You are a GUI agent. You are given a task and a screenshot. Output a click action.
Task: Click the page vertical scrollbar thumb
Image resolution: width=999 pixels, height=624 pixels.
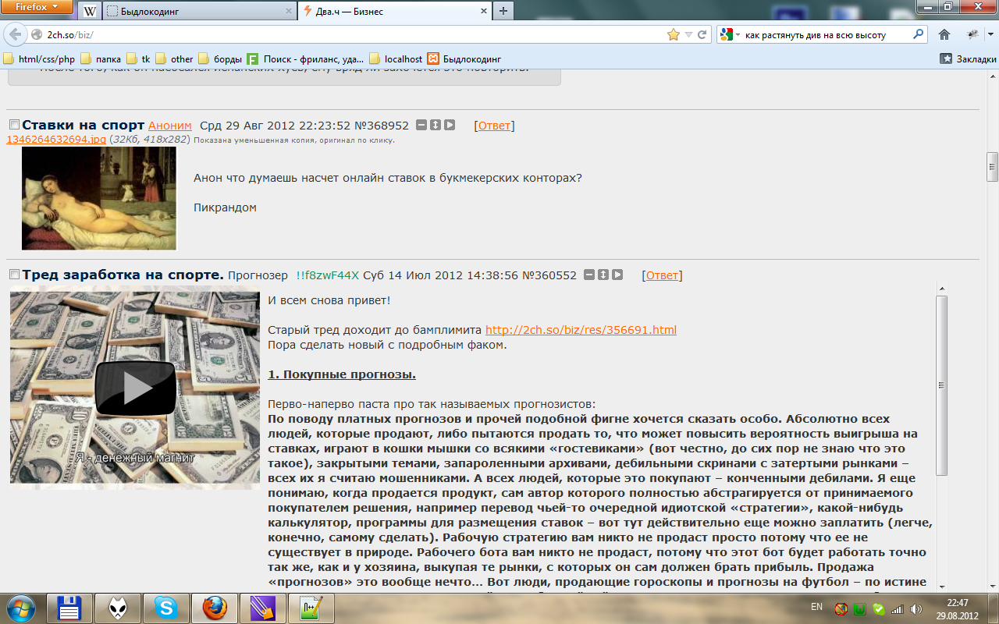tap(993, 166)
